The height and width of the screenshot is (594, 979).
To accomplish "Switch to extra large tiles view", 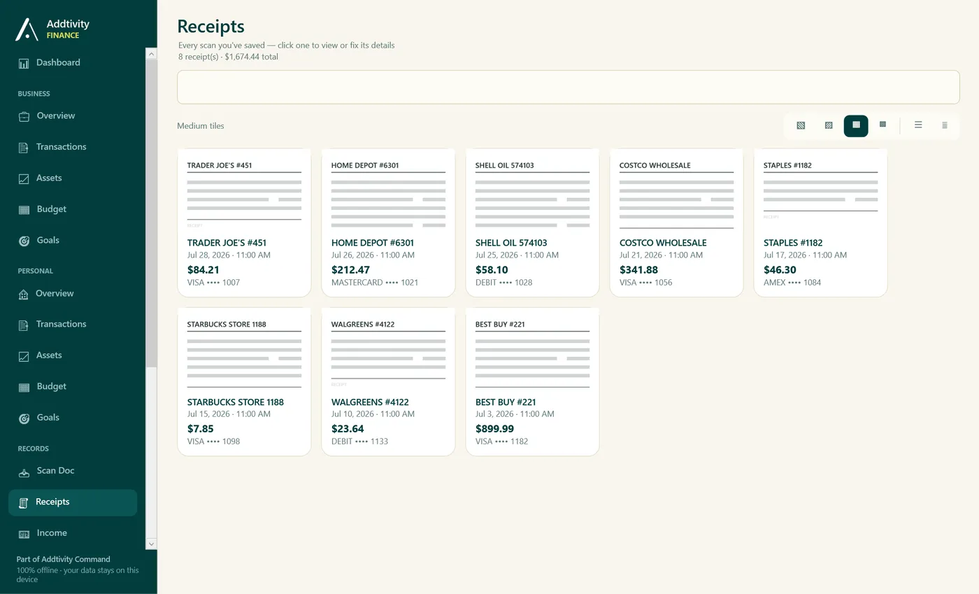I will 801,126.
